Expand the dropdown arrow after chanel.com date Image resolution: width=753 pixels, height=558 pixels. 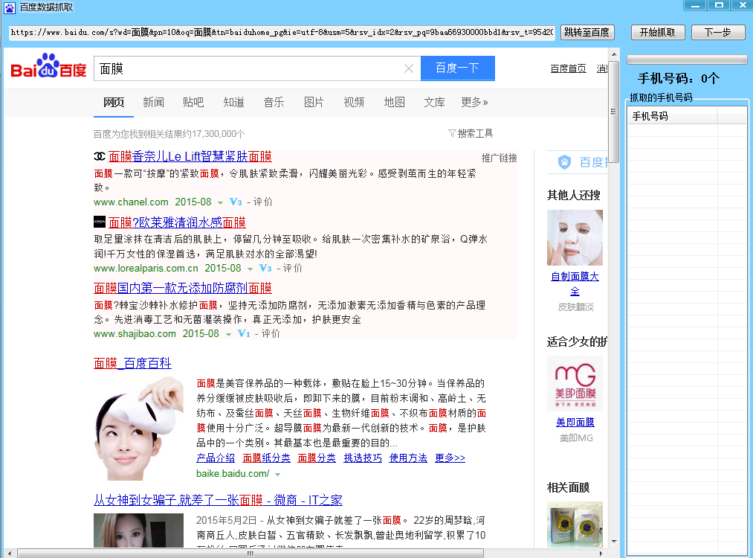coord(220,203)
